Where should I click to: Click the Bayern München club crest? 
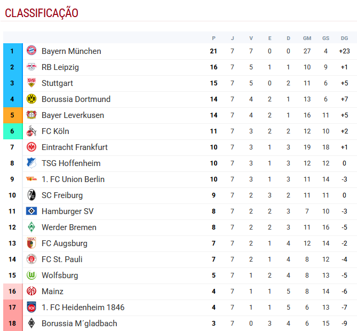[x=31, y=51]
